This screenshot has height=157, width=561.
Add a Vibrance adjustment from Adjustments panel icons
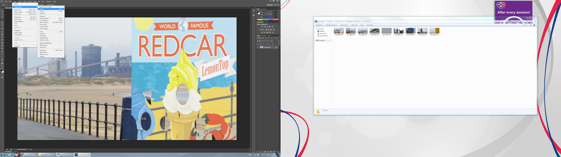coord(273,27)
